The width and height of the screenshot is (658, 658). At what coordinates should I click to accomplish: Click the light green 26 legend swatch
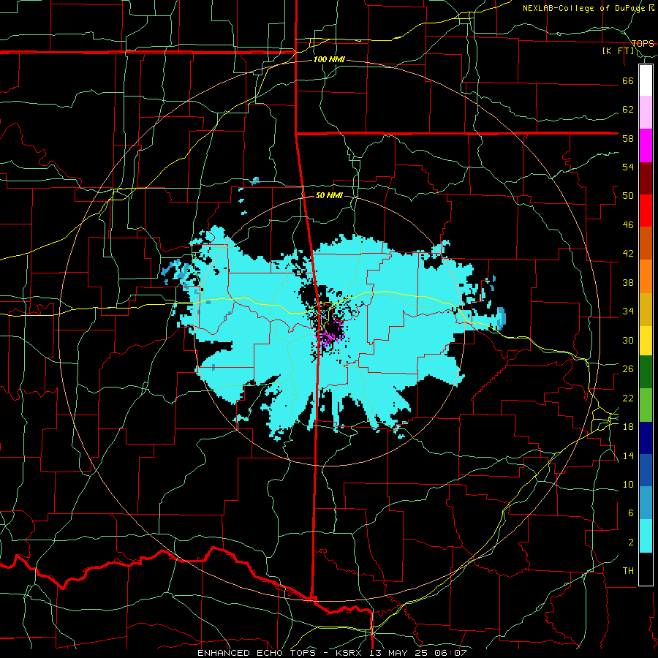(646, 405)
